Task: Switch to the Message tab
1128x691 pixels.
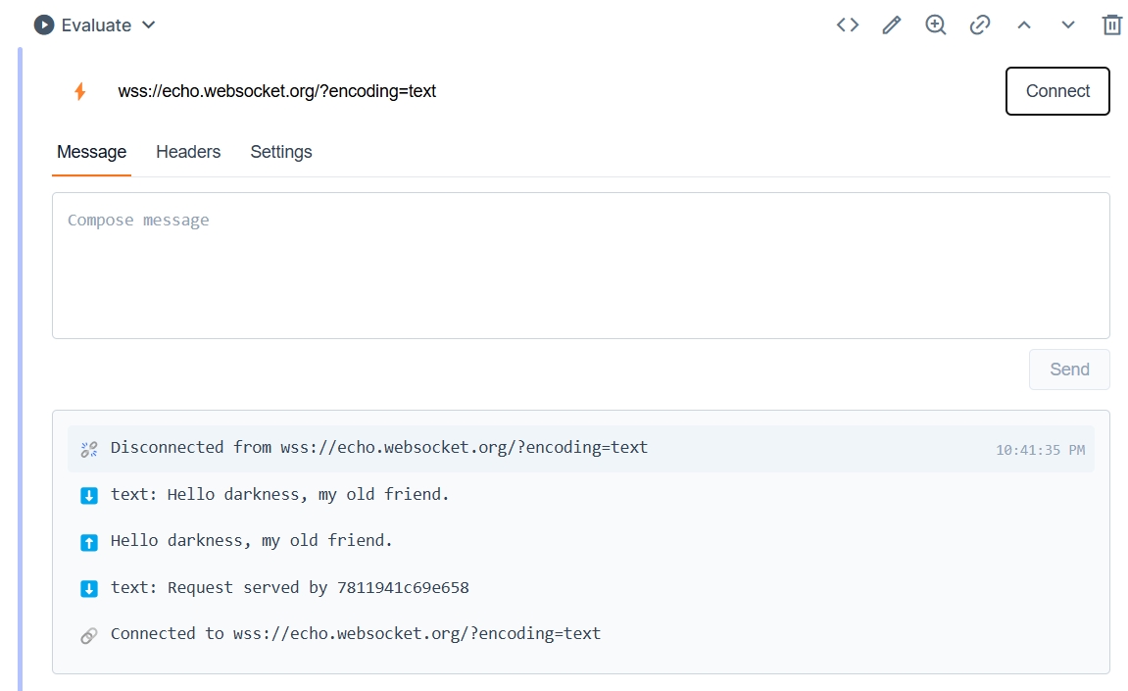Action: point(91,152)
